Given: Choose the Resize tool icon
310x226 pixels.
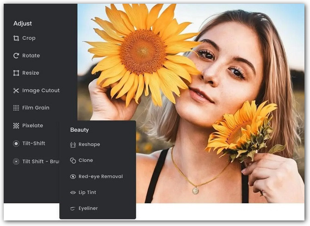Looking at the screenshot, I should (16, 73).
